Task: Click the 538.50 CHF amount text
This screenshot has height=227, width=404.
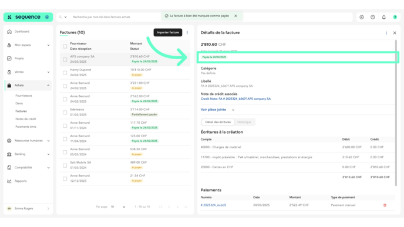Action: click(139, 149)
